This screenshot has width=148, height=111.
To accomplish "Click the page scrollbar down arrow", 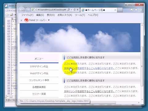I will (x=142, y=99).
